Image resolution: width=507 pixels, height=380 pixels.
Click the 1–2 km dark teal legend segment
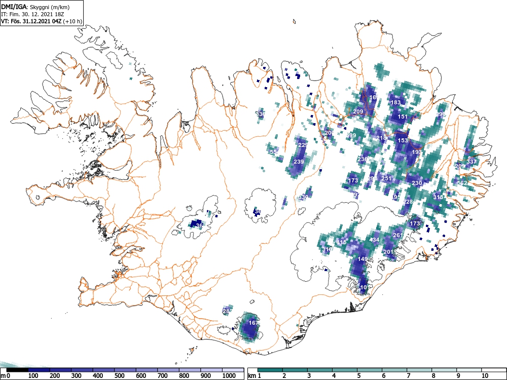(x=270, y=370)
